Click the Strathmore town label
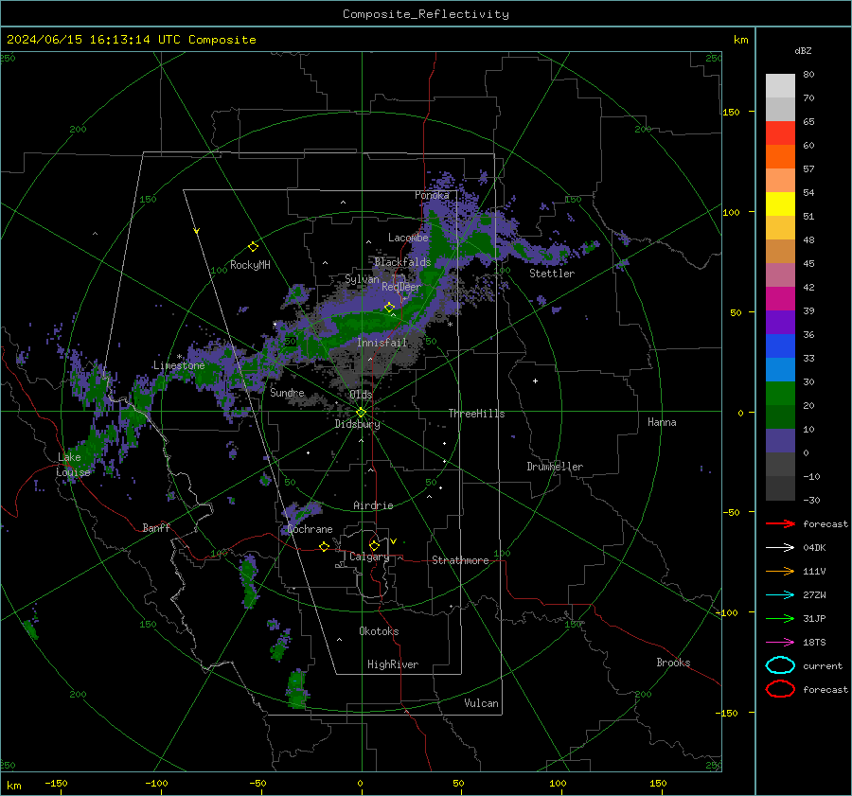Screen dimensions: 852x796 (x=460, y=560)
